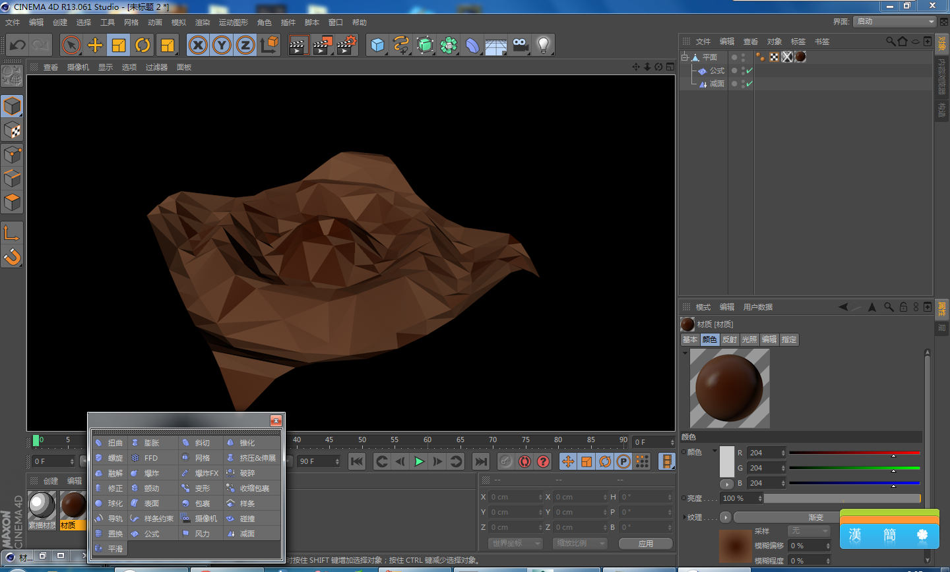Adjust the 亮度 brightness slider

click(842, 499)
